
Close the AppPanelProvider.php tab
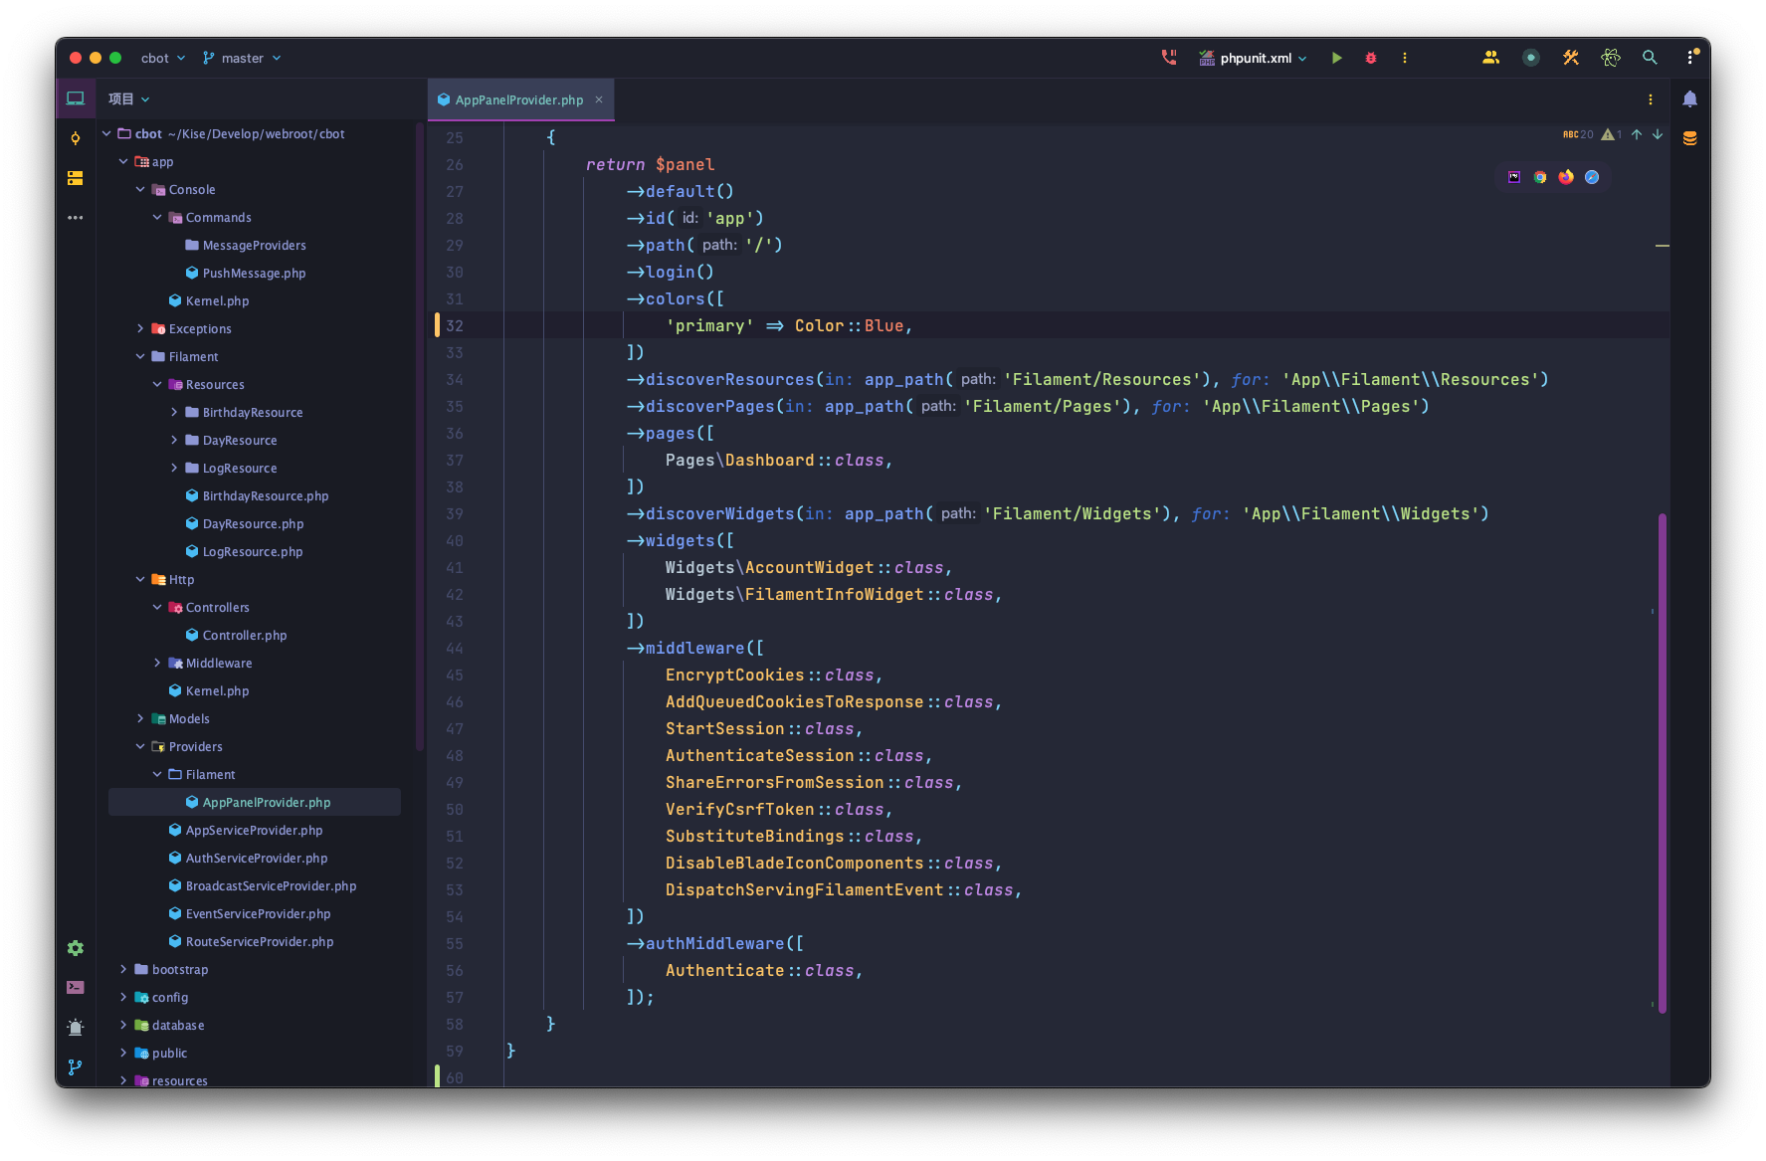pyautogui.click(x=599, y=99)
